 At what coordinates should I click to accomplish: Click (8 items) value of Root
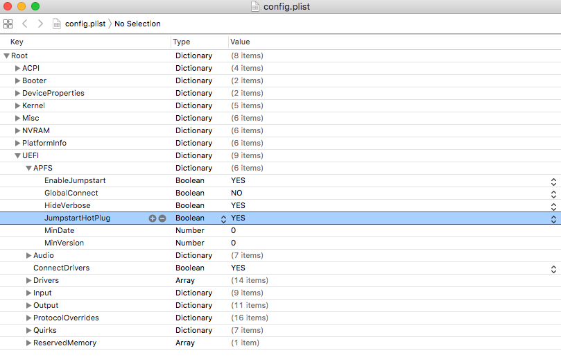point(247,55)
